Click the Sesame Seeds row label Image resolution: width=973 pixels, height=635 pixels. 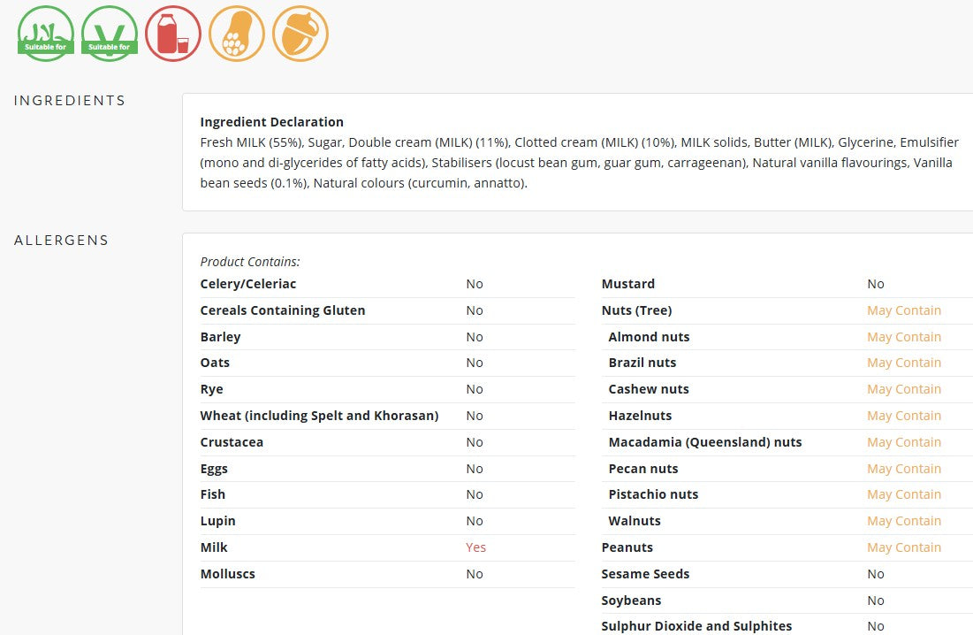[x=645, y=574]
